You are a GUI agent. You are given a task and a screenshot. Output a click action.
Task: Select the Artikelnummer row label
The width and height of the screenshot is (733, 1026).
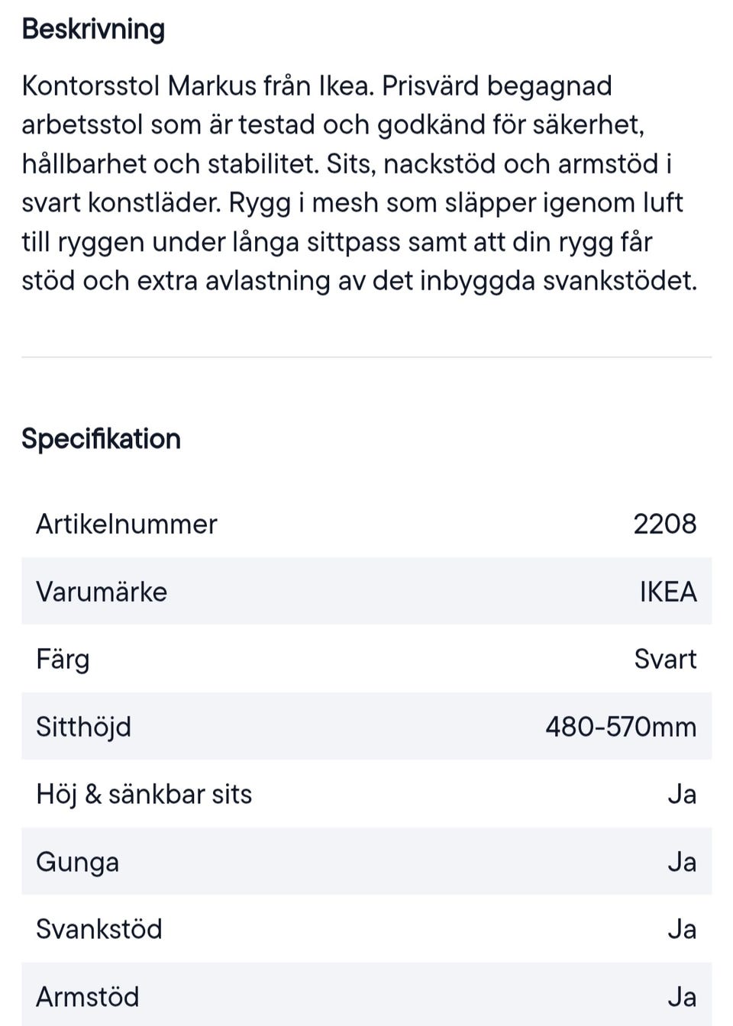(x=127, y=524)
